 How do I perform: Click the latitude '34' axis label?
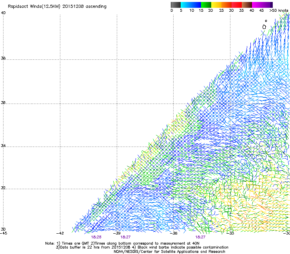click(3, 146)
